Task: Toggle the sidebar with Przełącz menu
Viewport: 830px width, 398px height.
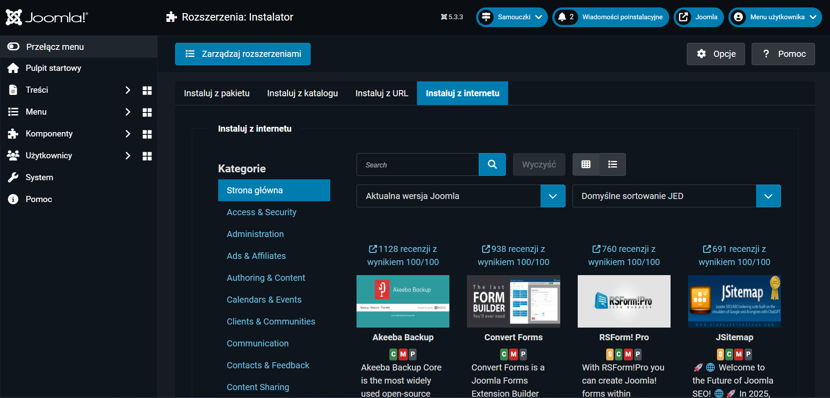Action: (x=55, y=47)
